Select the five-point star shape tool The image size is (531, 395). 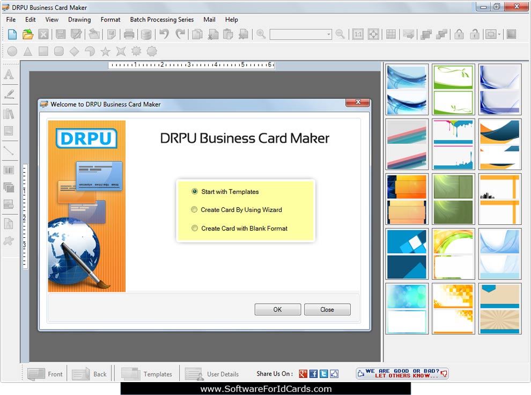pos(105,52)
